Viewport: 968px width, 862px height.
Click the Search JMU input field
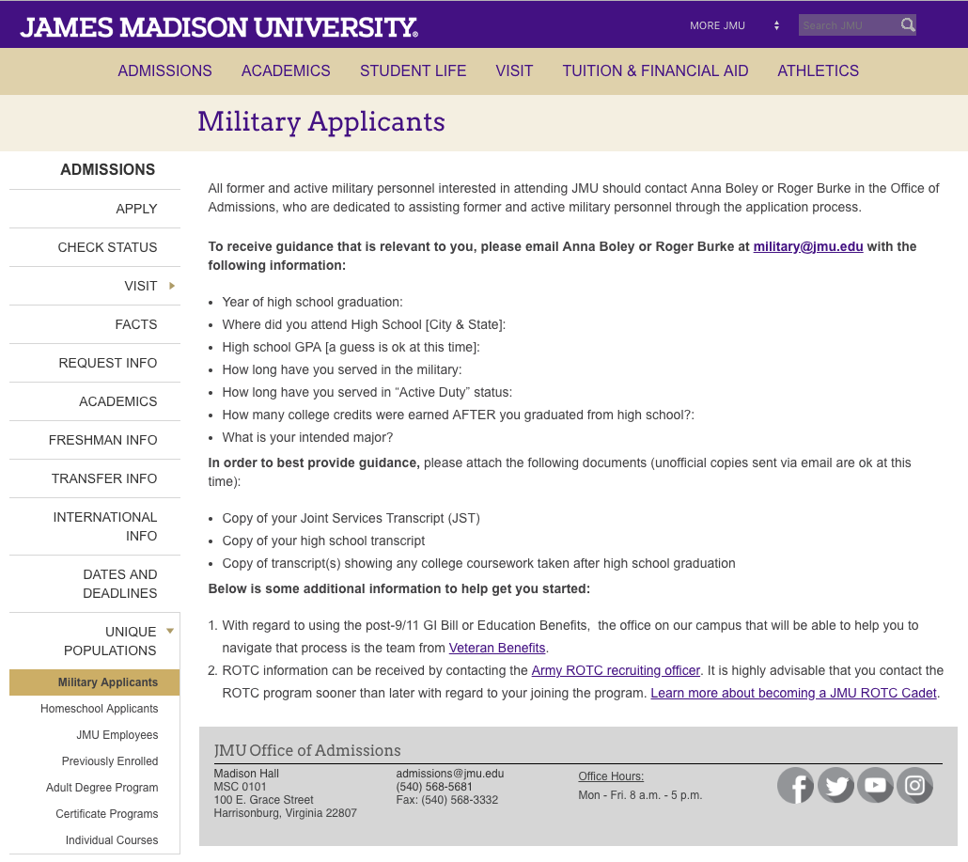point(849,25)
